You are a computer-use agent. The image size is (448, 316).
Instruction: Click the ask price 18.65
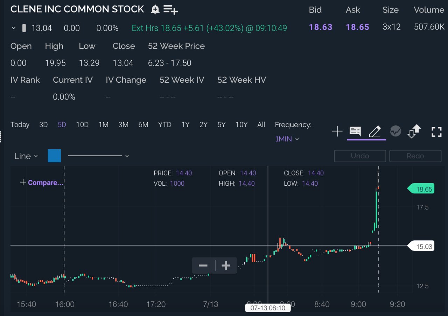357,27
